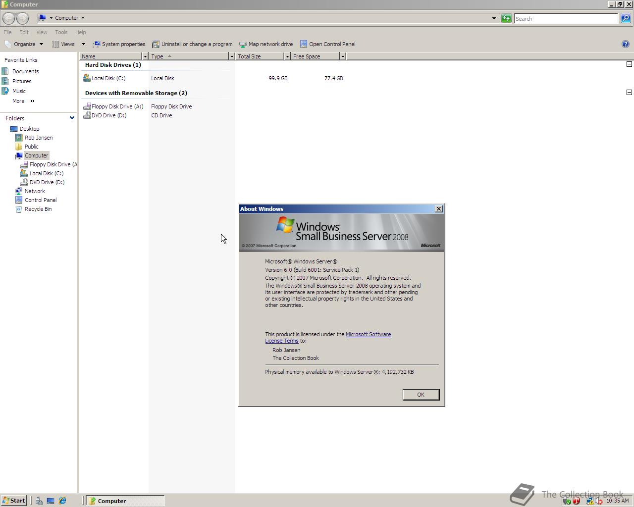Click OK in About Windows dialog
634x507 pixels.
pyautogui.click(x=421, y=395)
